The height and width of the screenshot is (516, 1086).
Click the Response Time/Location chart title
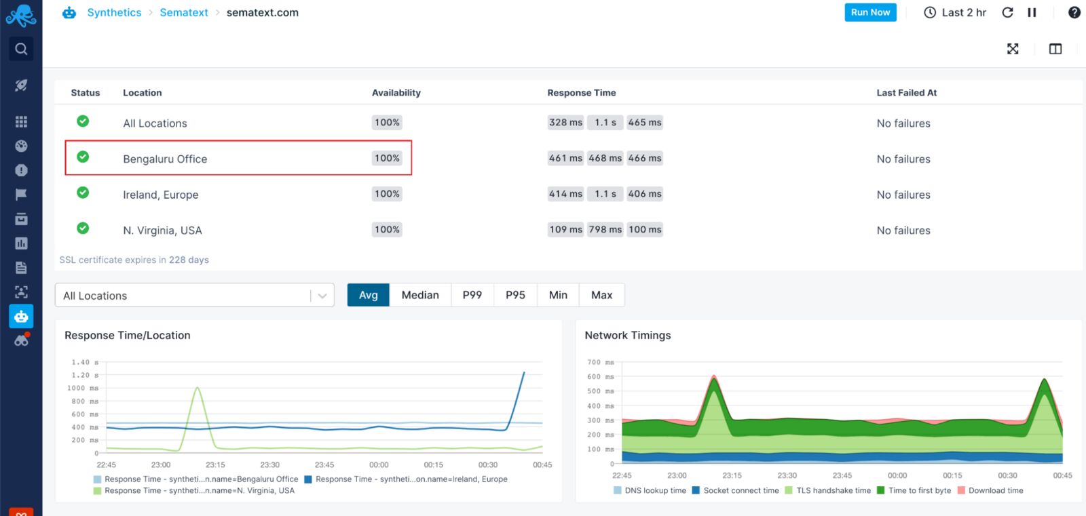(128, 335)
